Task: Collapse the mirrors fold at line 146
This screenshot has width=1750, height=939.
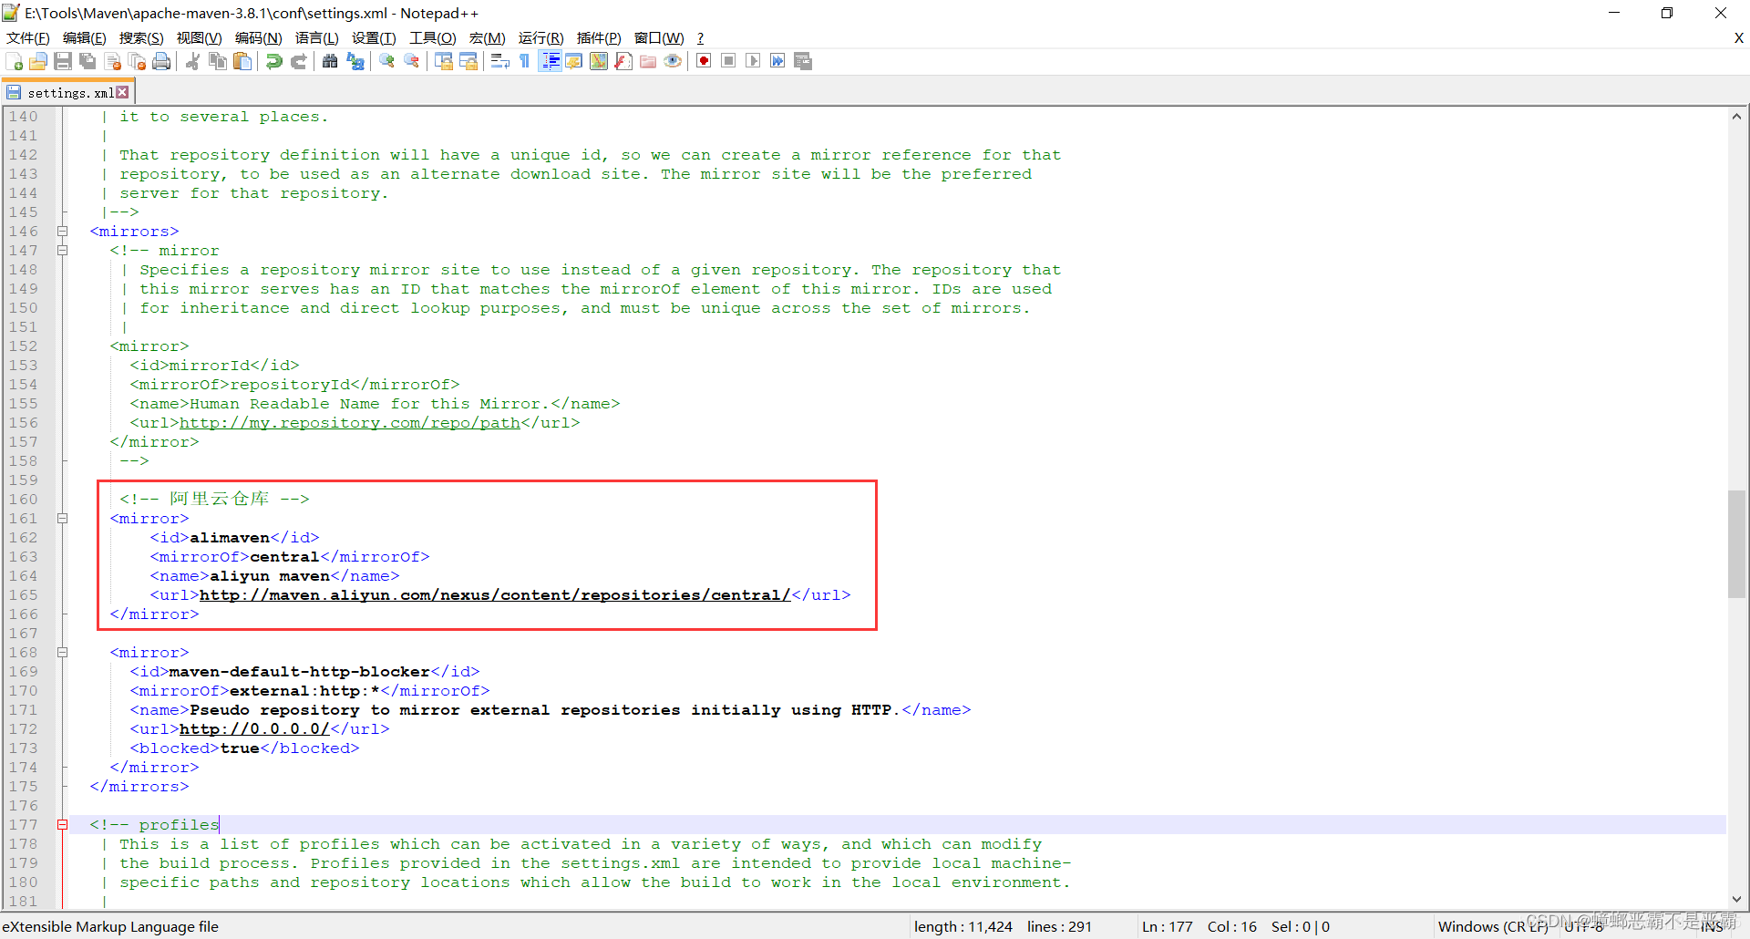Action: pos(63,232)
